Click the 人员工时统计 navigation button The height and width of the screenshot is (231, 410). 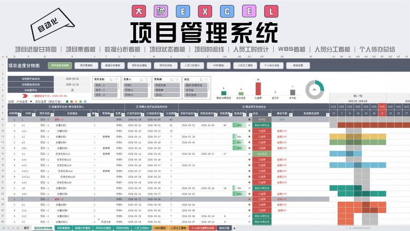(192, 66)
